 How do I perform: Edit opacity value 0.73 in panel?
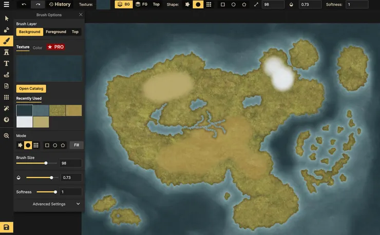(x=71, y=177)
